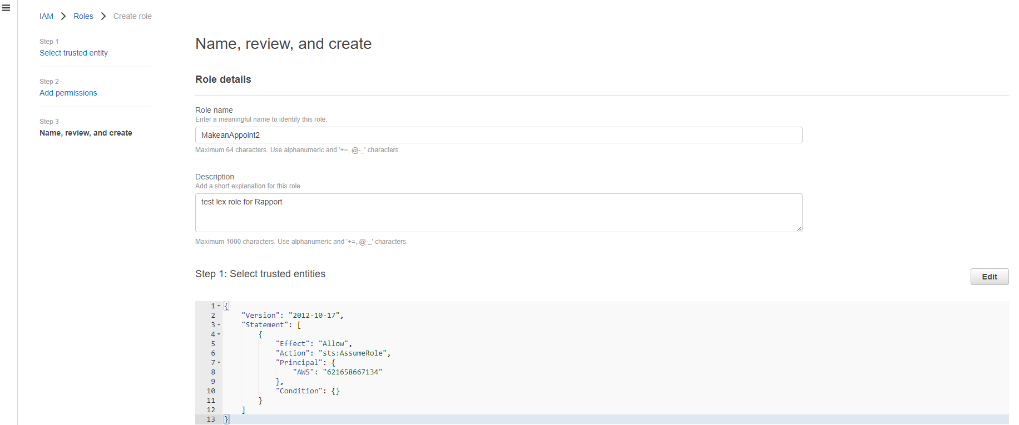The height and width of the screenshot is (425, 1019).
Task: Open the hamburger side navigation menu
Action: coord(6,8)
